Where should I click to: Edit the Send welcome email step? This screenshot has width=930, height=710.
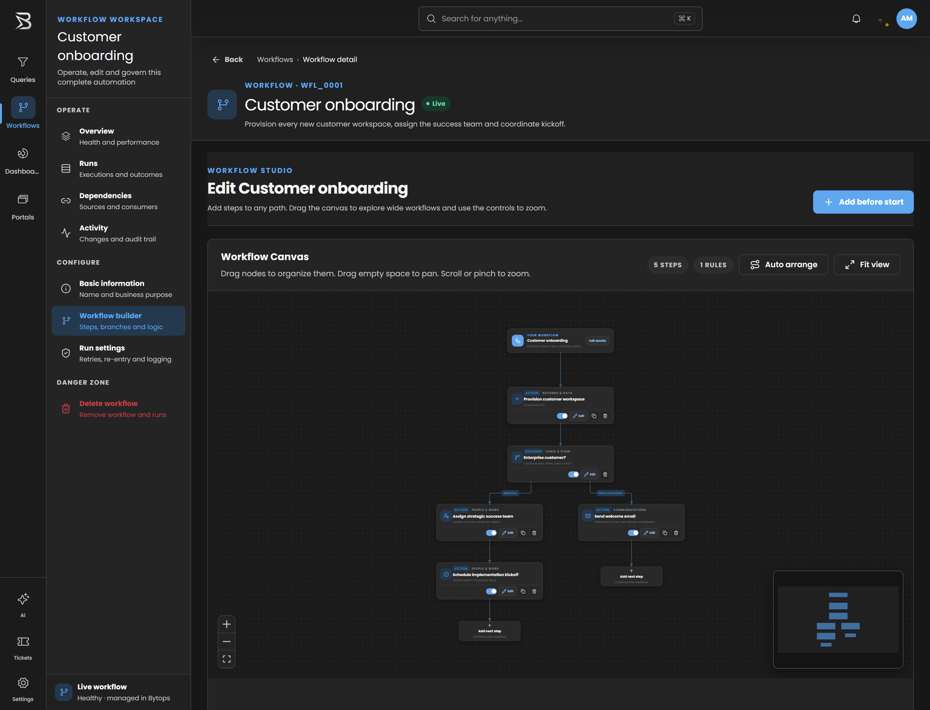point(649,533)
